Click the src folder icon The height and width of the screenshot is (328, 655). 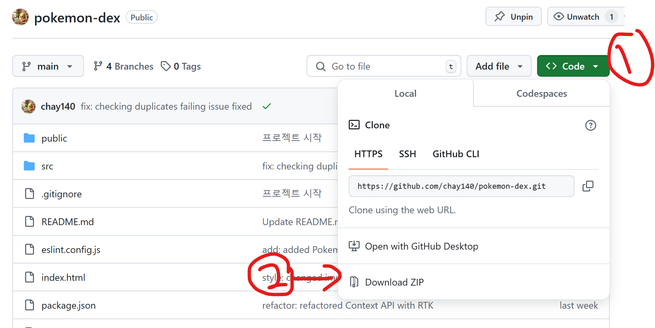(x=29, y=166)
